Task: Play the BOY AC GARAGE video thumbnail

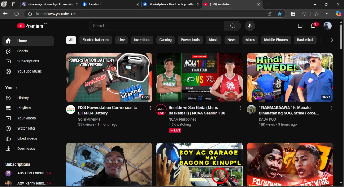Action: point(199,164)
